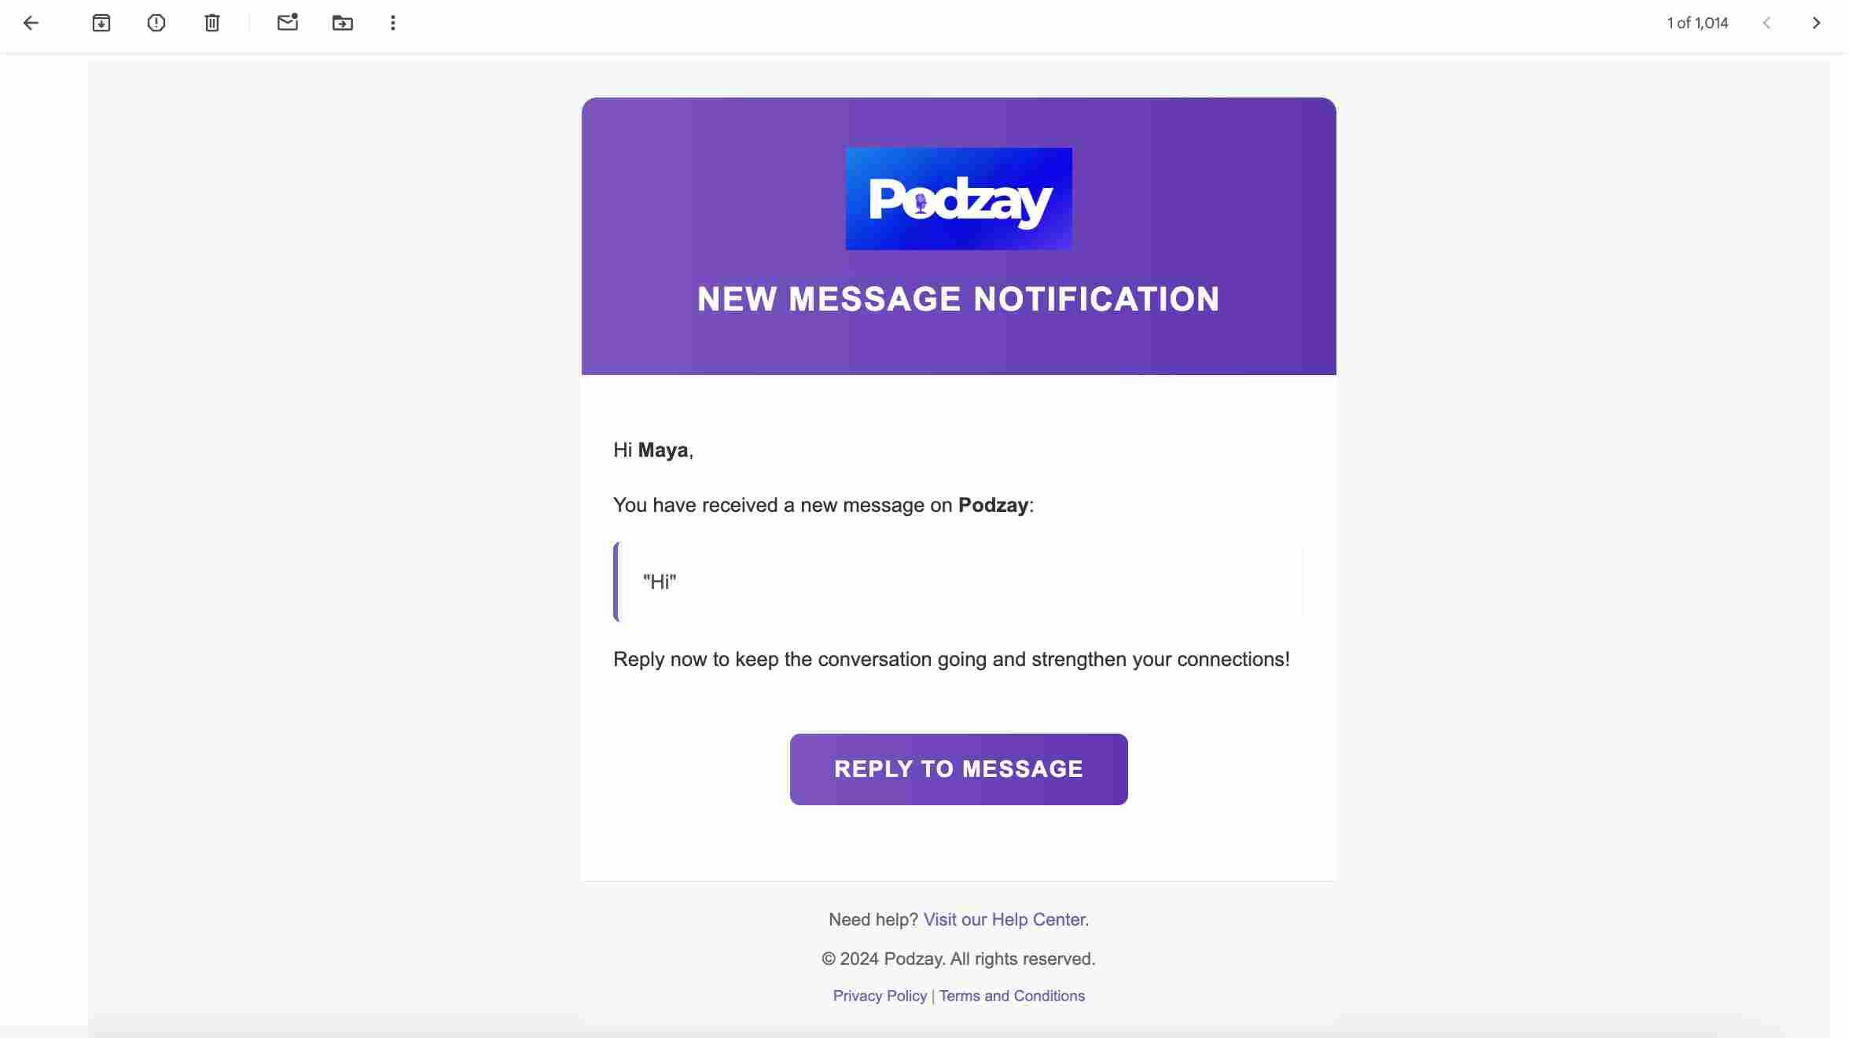Go to the older email arrow
The height and width of the screenshot is (1038, 1849).
click(x=1816, y=24)
